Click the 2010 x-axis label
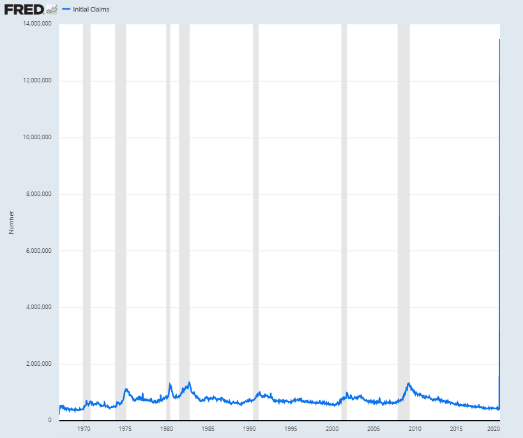 [414, 429]
